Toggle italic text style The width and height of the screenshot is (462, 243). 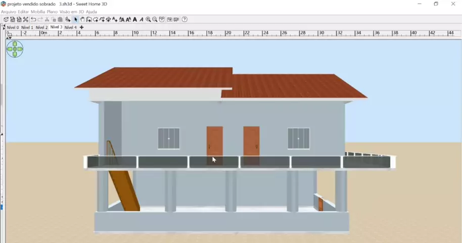click(142, 20)
